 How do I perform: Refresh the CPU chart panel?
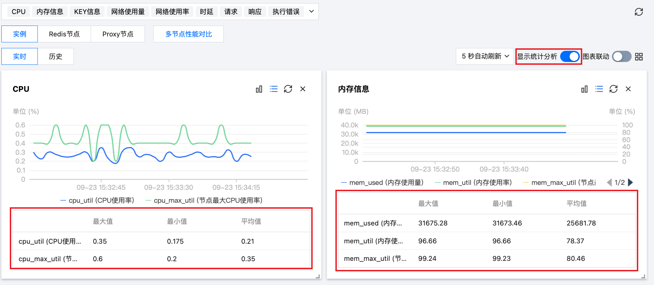[x=288, y=89]
